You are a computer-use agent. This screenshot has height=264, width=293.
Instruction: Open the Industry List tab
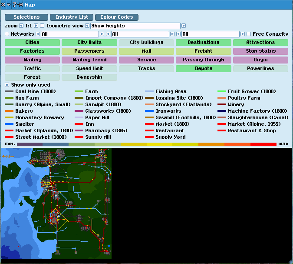coord(72,17)
